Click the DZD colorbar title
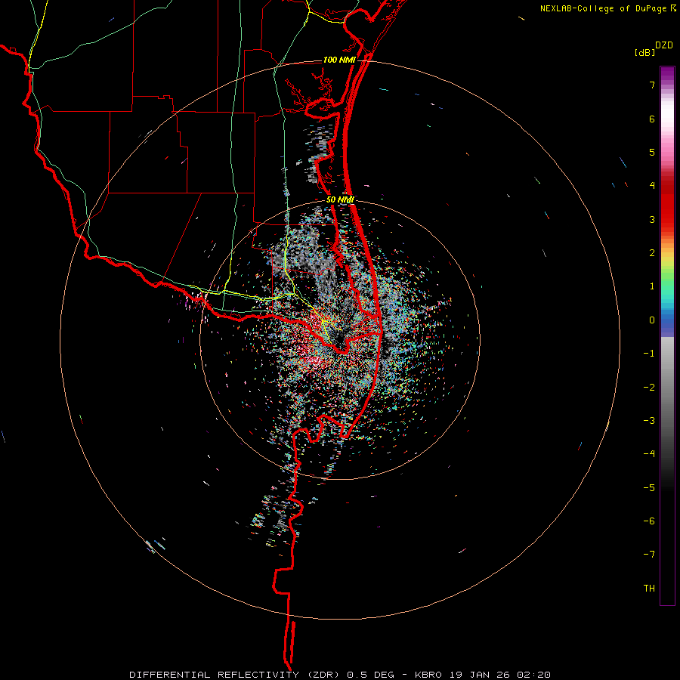The width and height of the screenshot is (680, 680). pos(664,45)
